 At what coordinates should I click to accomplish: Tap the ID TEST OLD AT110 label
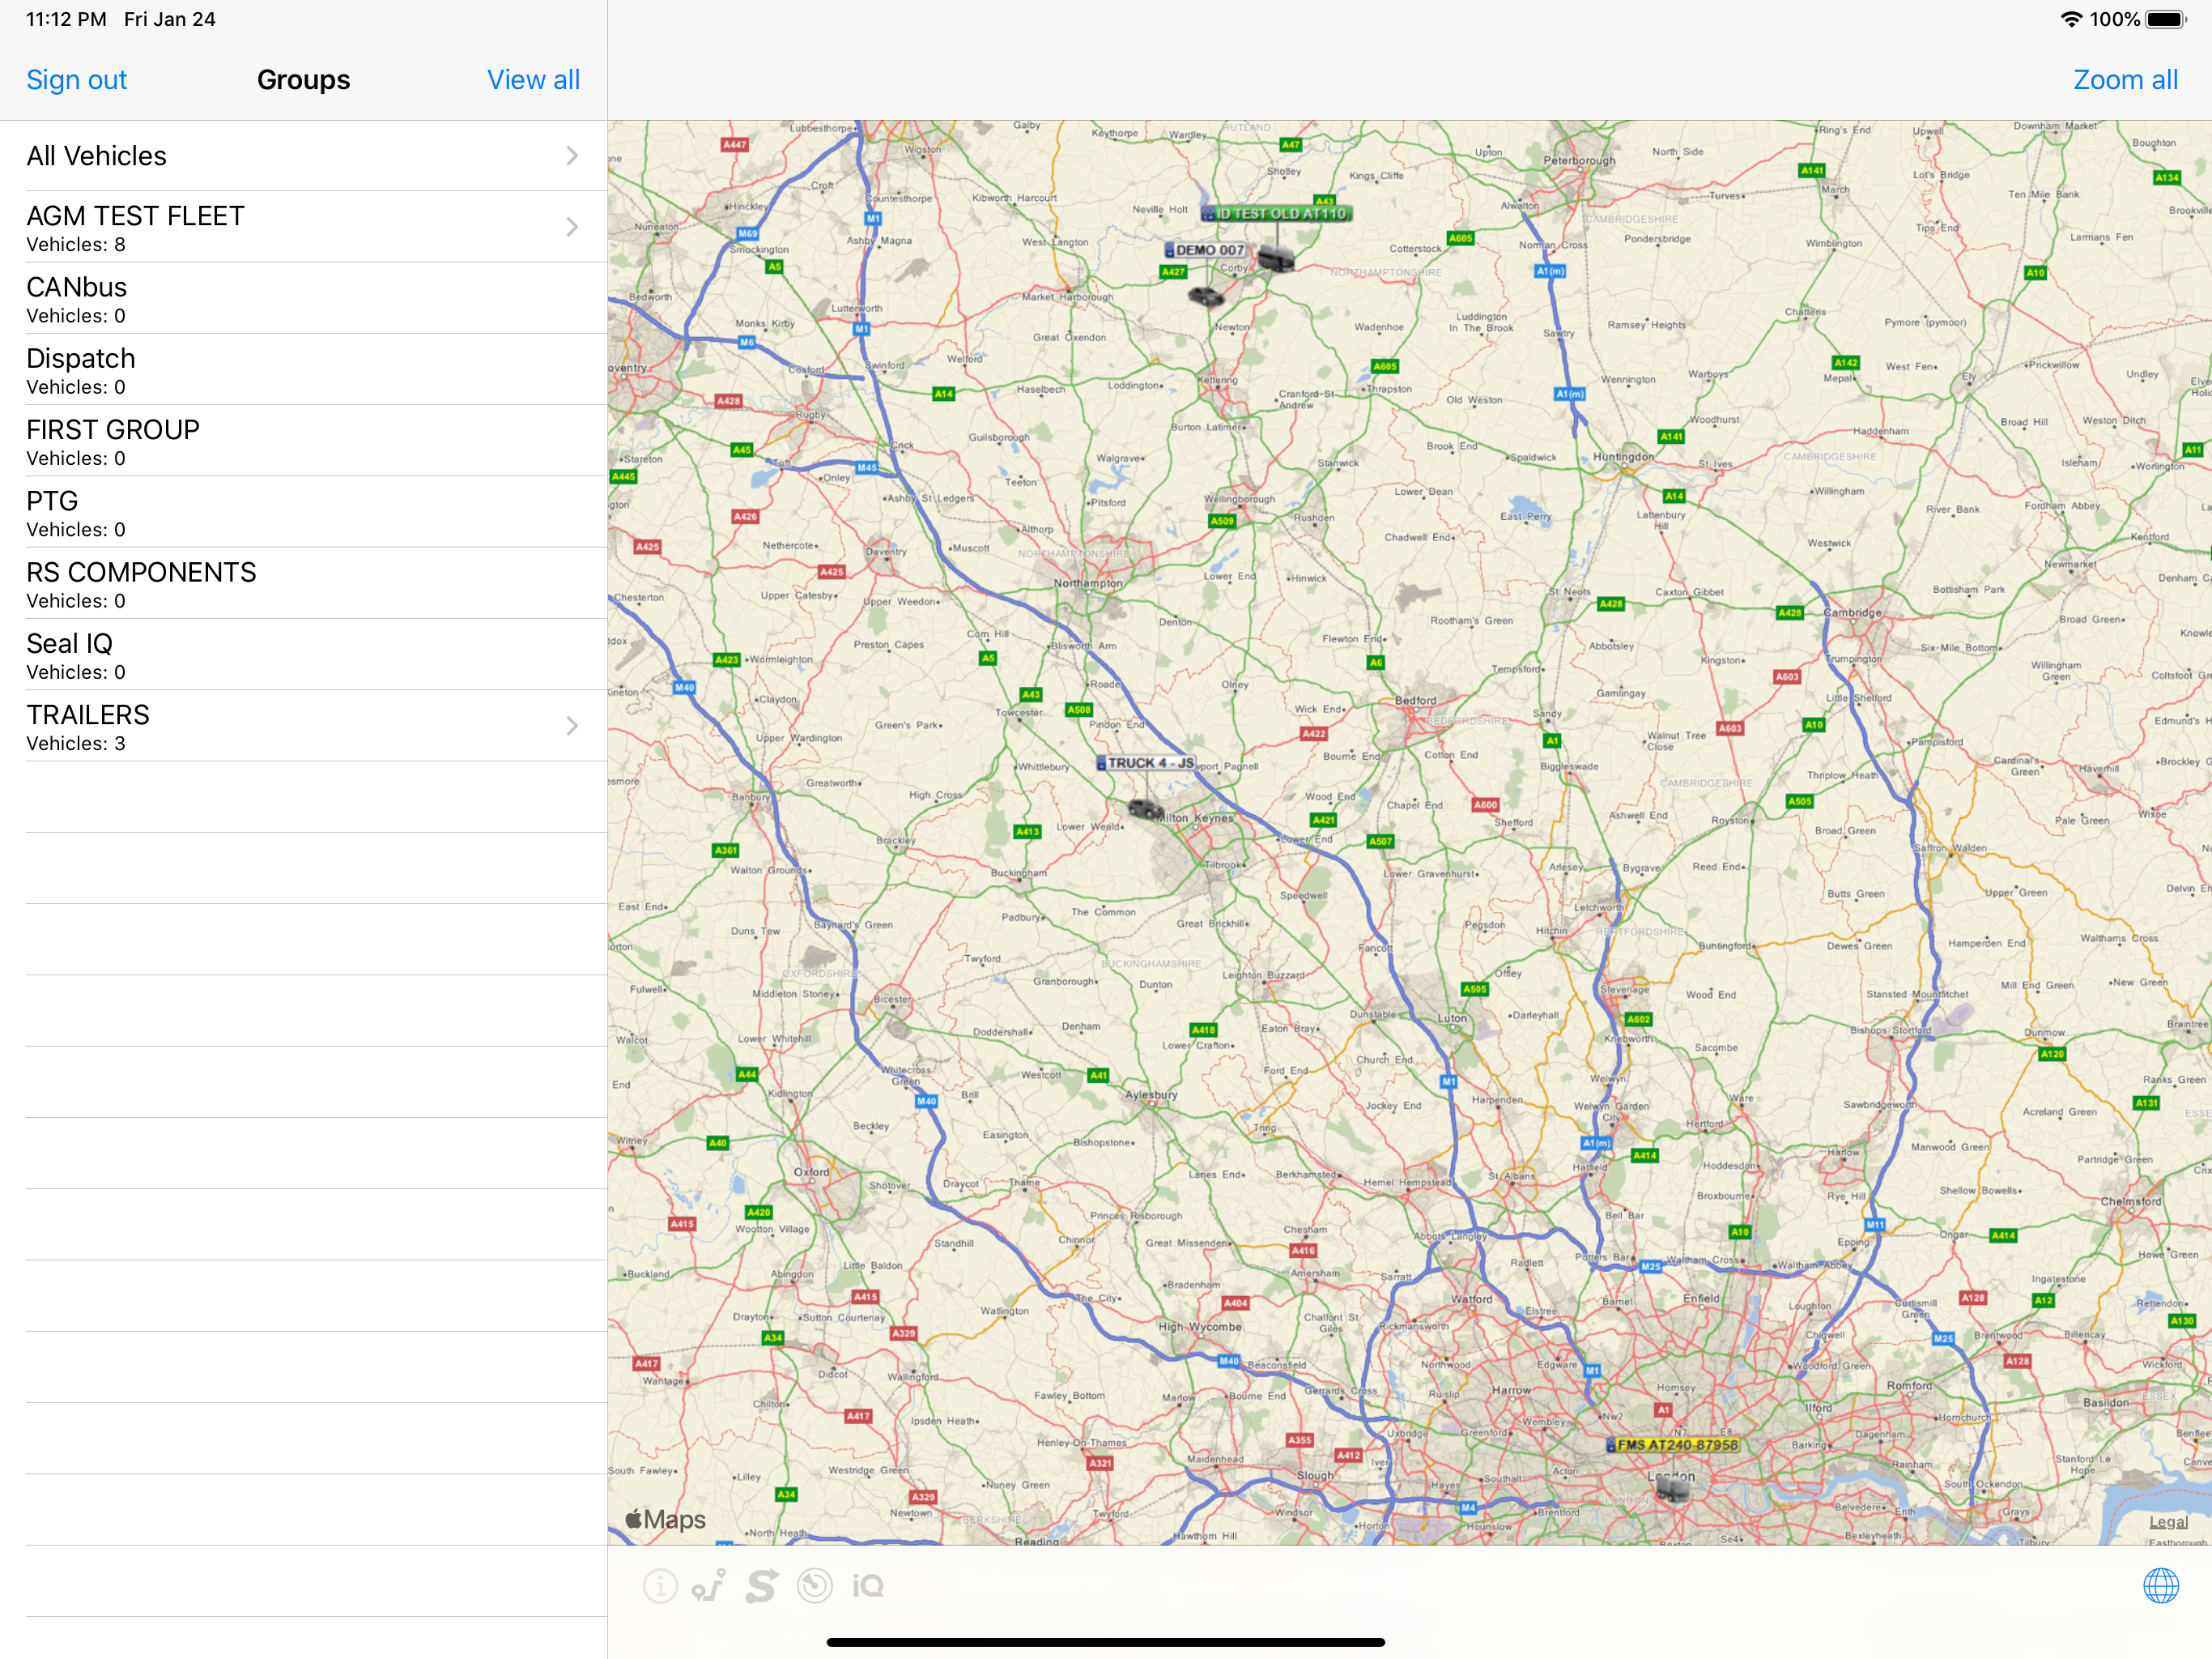1276,213
